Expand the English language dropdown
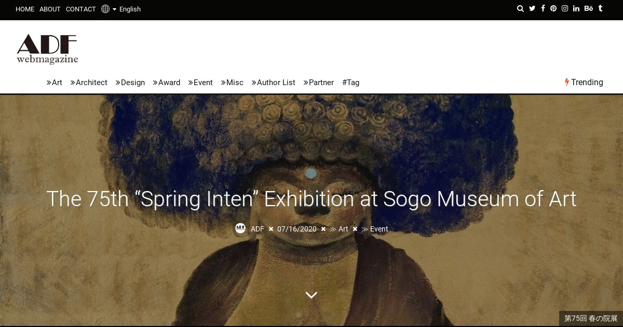 pos(121,9)
